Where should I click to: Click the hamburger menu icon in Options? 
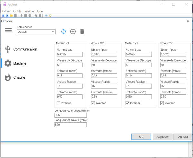8,30
